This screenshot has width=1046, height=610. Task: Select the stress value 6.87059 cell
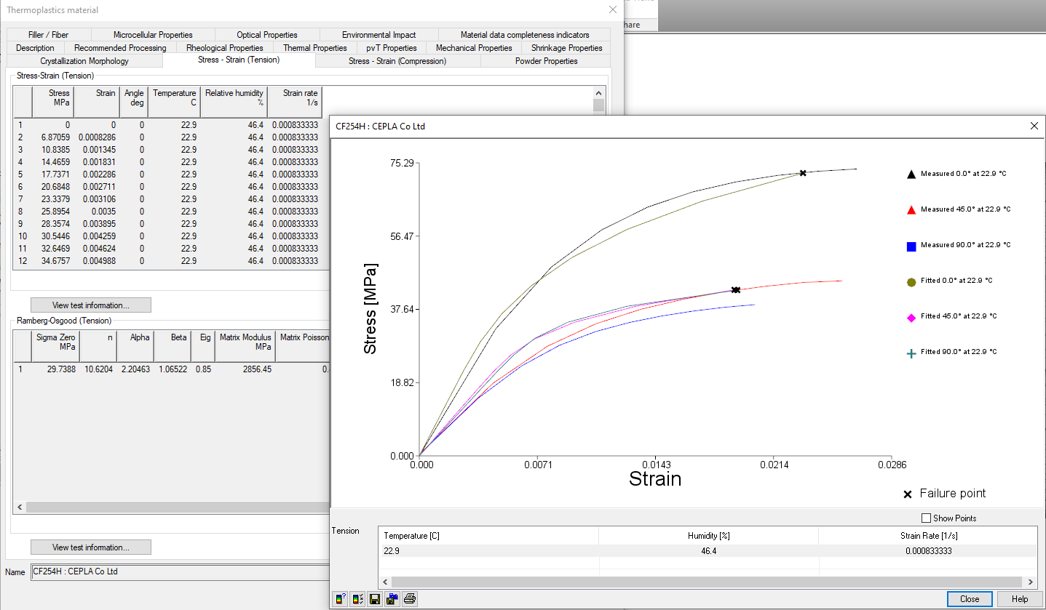pyautogui.click(x=53, y=137)
